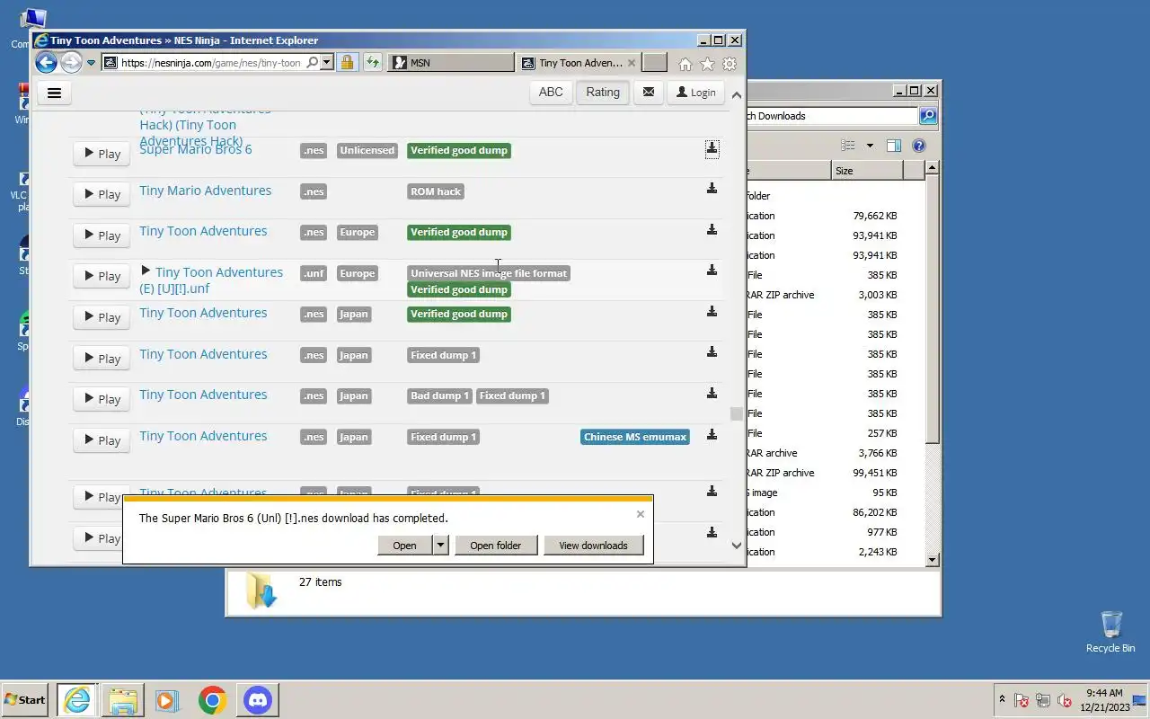1150x719 pixels.
Task: Sort the ROM list by Rating
Action: pyautogui.click(x=603, y=92)
